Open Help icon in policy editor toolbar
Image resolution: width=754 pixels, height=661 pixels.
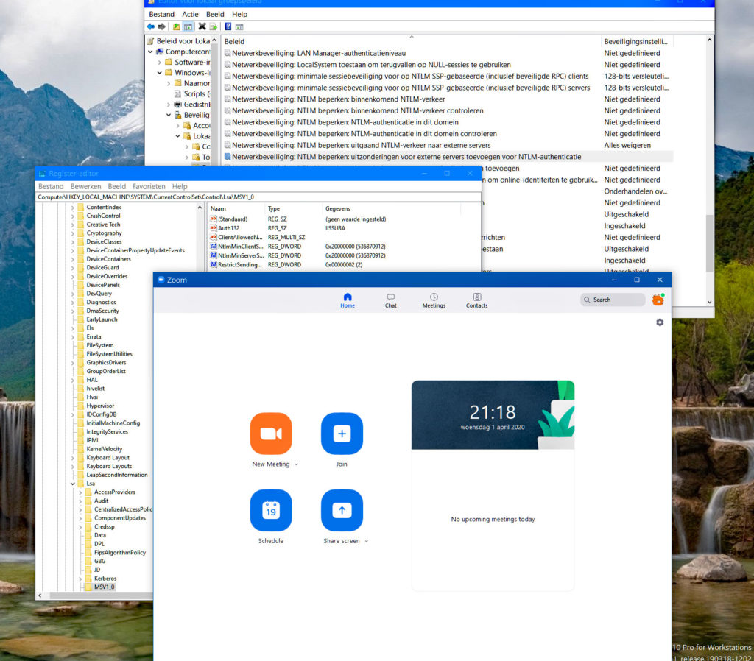pos(228,26)
